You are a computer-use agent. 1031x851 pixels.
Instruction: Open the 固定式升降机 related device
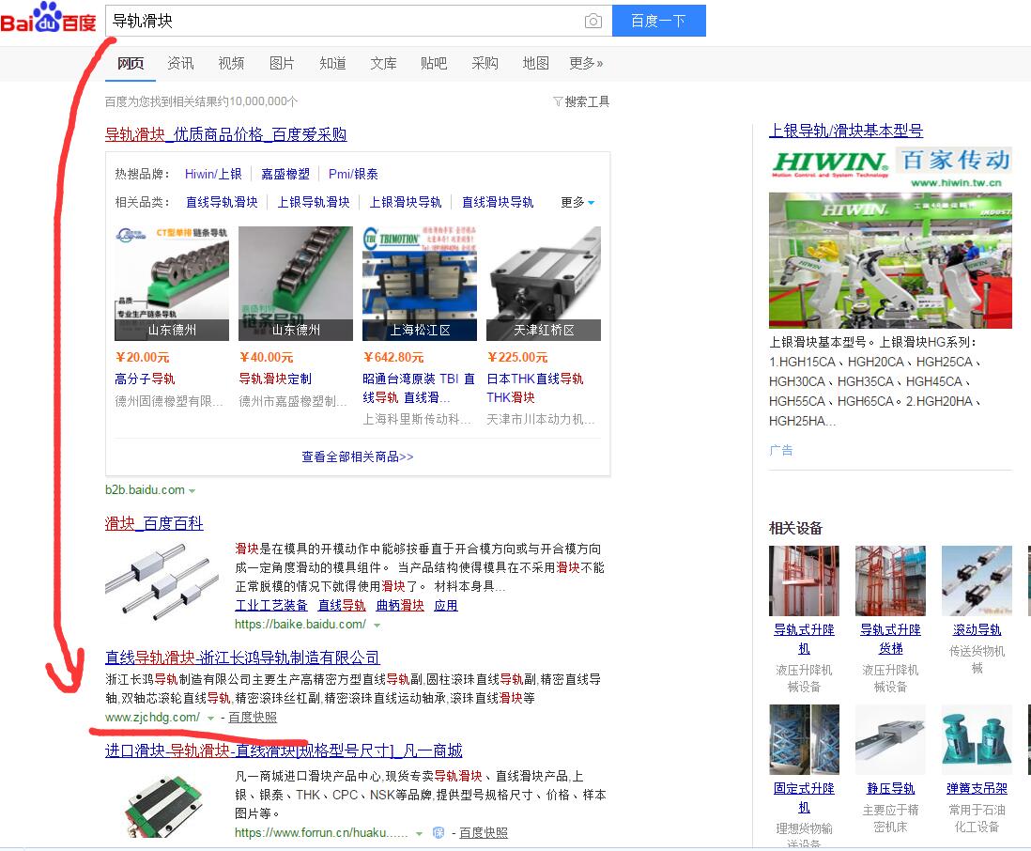coord(804,797)
